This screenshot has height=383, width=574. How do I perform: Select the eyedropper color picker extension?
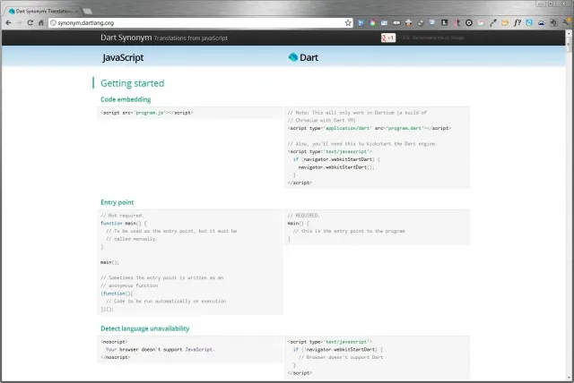coord(493,22)
